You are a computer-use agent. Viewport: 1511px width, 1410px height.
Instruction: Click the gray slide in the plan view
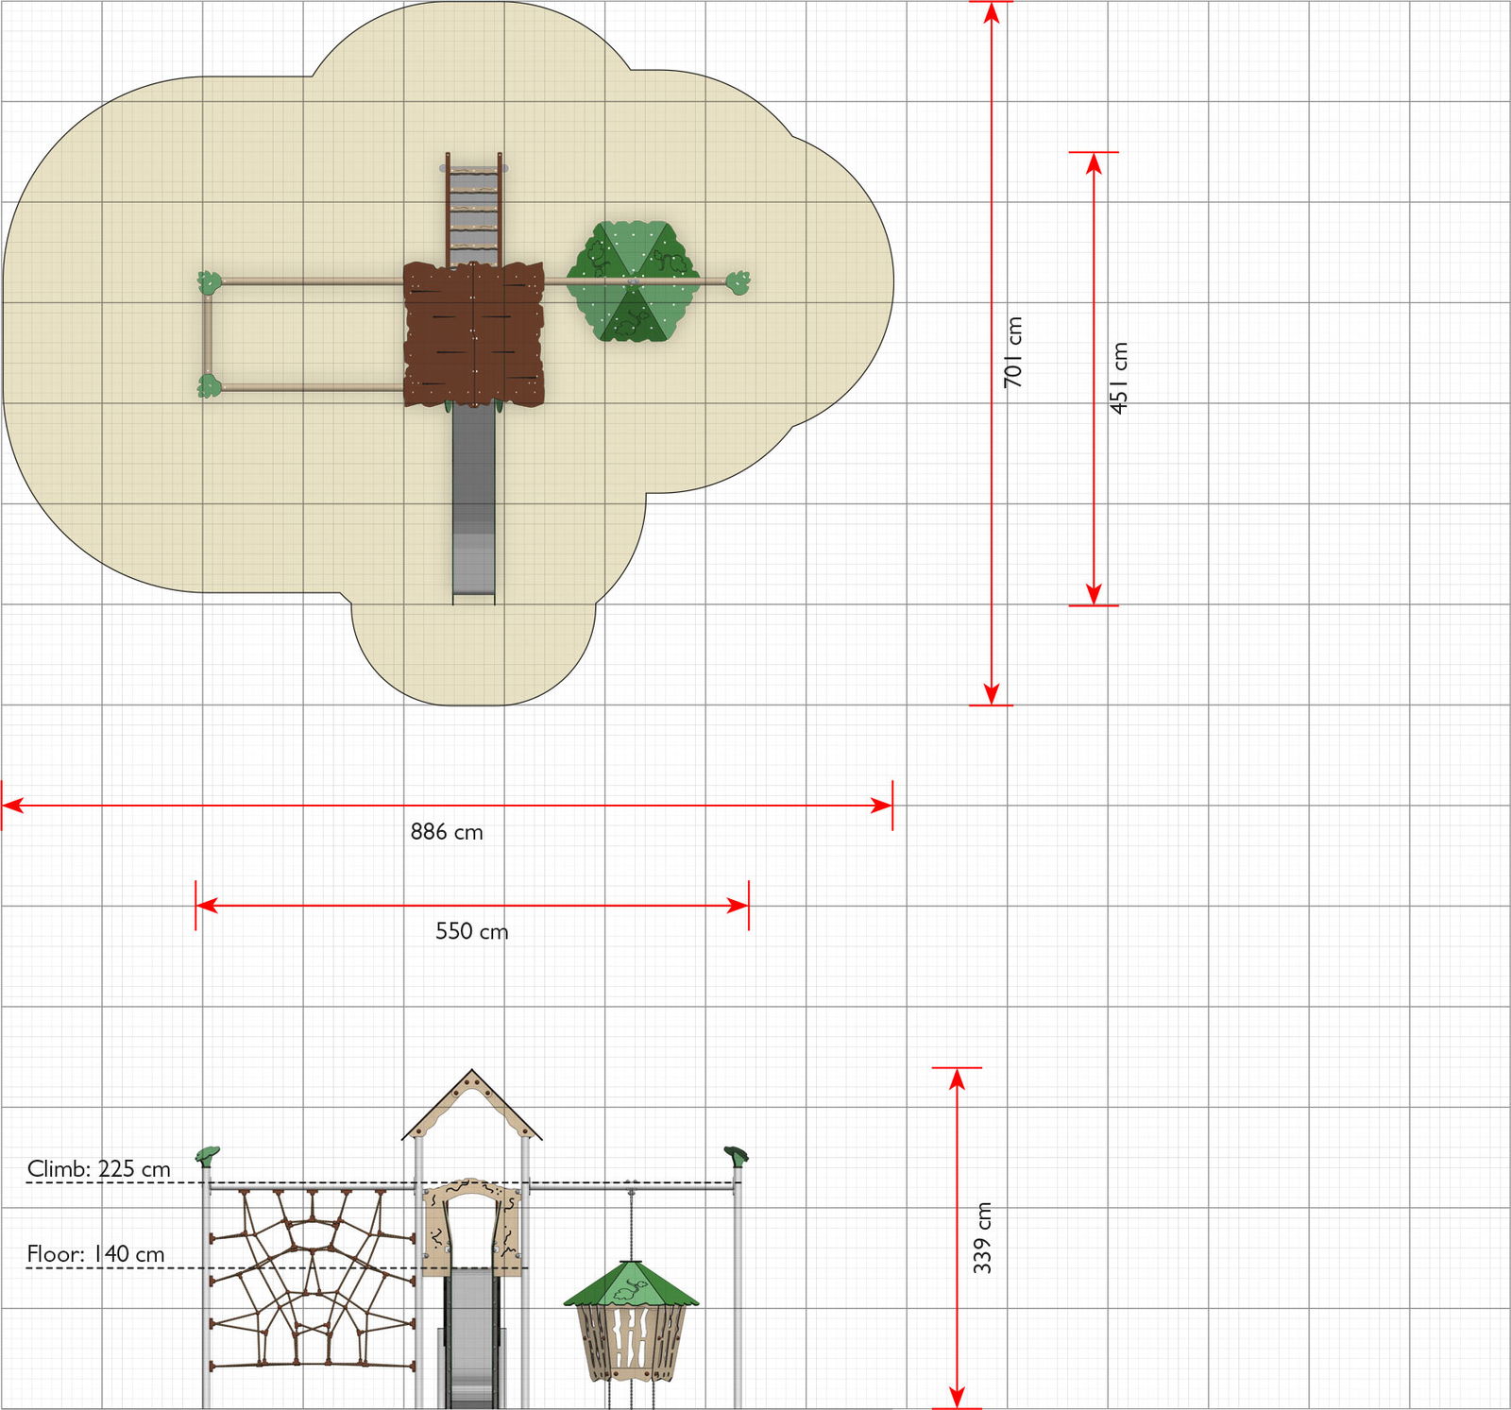[473, 501]
